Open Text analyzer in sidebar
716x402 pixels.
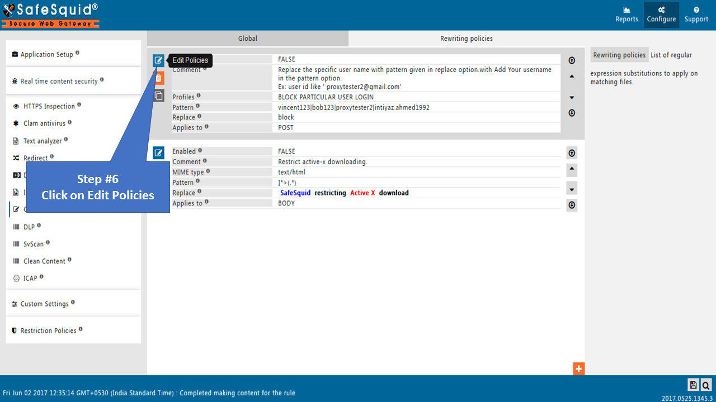[x=43, y=141]
